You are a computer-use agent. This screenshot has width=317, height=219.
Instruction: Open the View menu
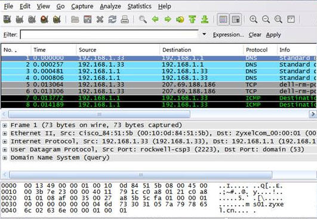click(43, 6)
